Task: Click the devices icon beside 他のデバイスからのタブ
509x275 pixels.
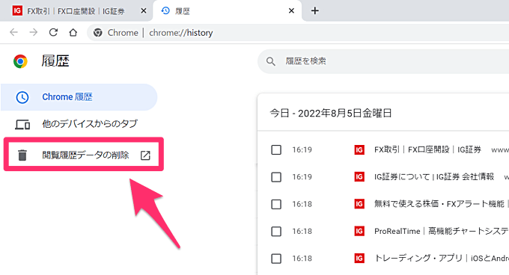Action: [x=22, y=124]
